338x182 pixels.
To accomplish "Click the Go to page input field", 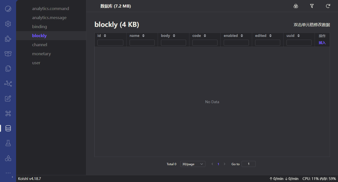I will click(248, 164).
